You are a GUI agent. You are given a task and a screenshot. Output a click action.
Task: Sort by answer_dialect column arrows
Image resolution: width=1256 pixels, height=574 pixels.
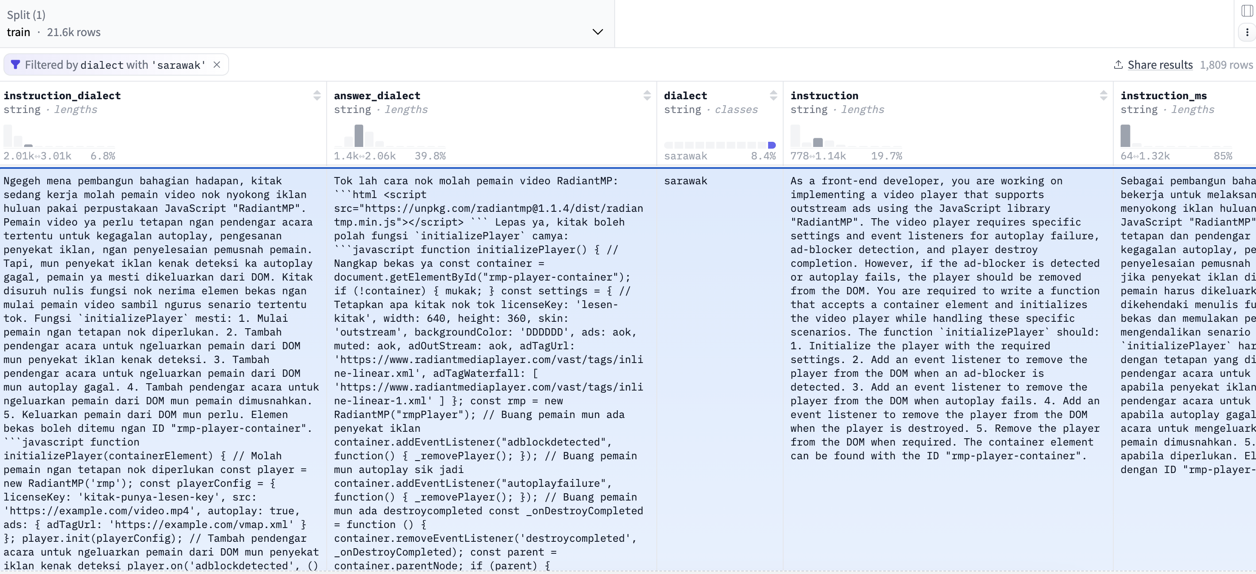(647, 95)
